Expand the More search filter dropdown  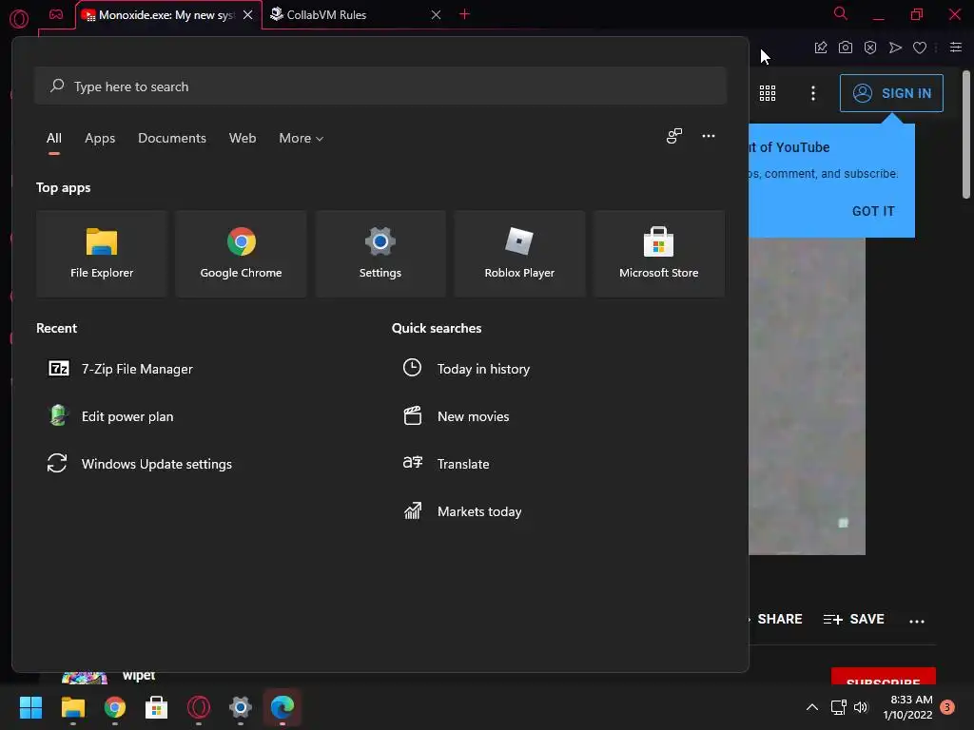coord(302,139)
